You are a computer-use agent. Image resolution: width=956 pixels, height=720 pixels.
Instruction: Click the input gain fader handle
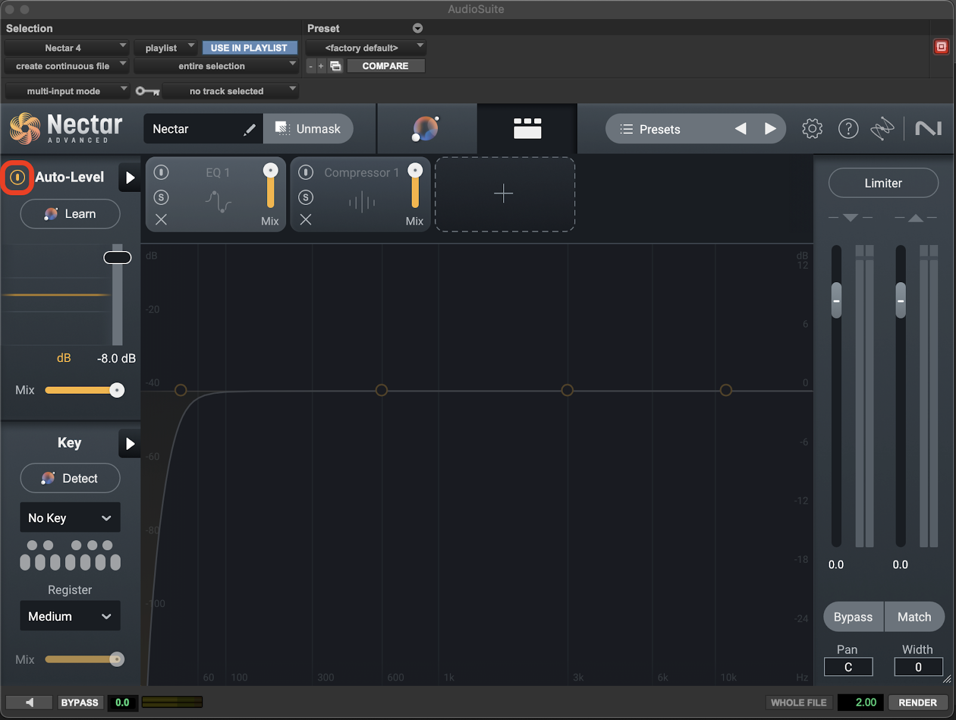(x=836, y=300)
